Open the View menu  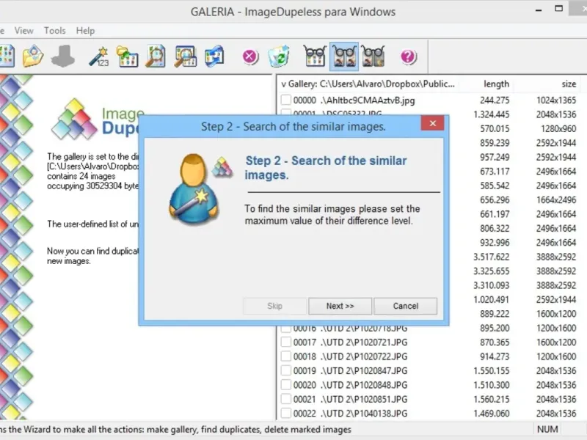click(24, 31)
